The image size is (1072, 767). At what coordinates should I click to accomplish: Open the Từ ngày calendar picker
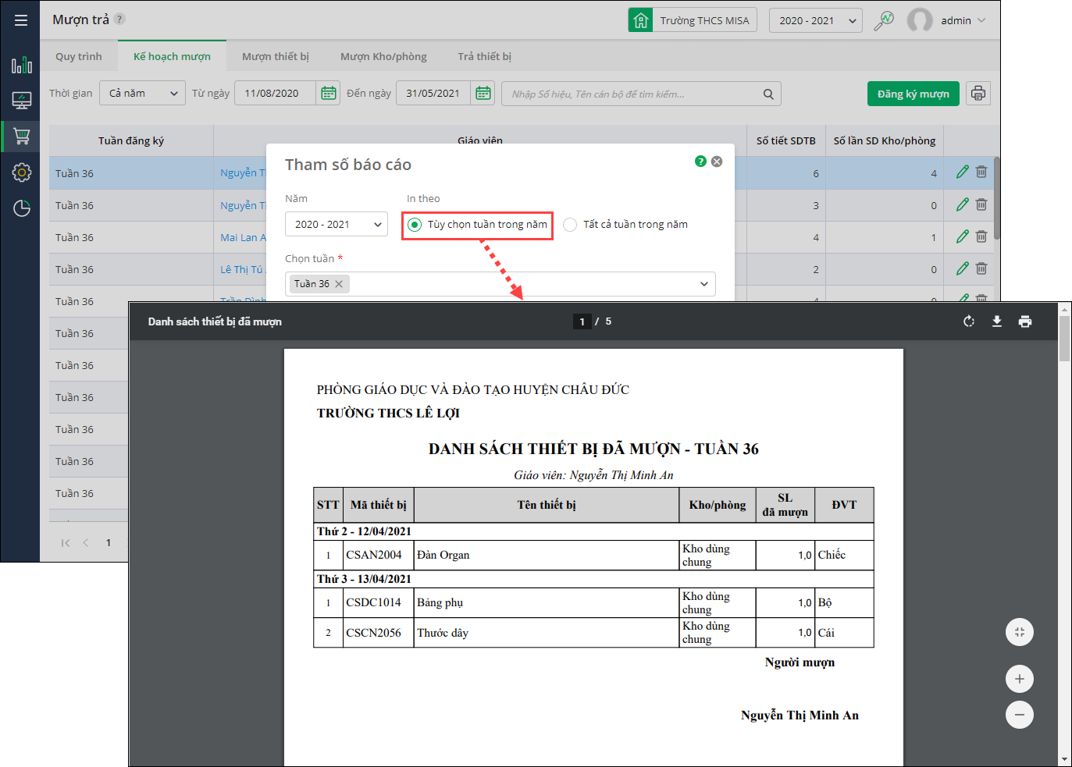(x=329, y=94)
